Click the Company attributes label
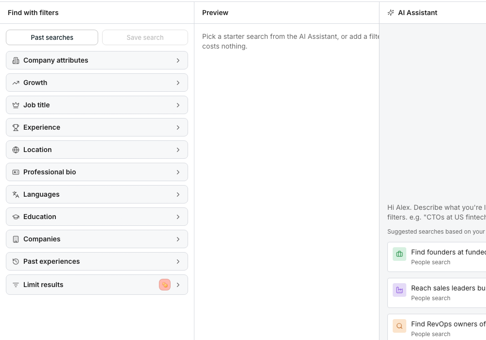The image size is (486, 340). point(56,60)
